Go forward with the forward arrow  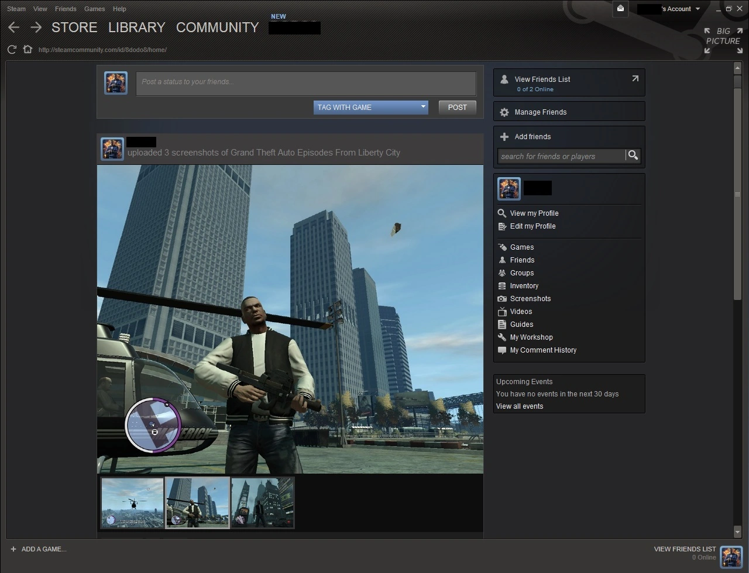click(x=36, y=27)
